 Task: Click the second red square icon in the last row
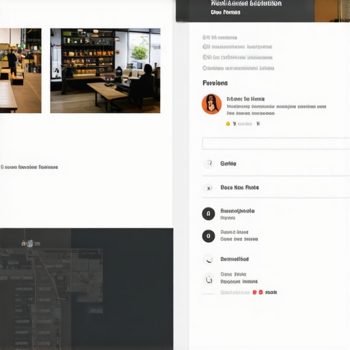[x=260, y=292]
